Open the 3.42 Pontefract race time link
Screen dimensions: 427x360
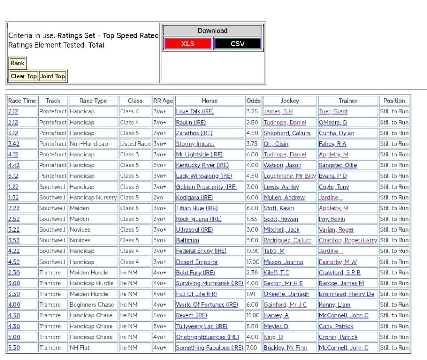tap(13, 144)
